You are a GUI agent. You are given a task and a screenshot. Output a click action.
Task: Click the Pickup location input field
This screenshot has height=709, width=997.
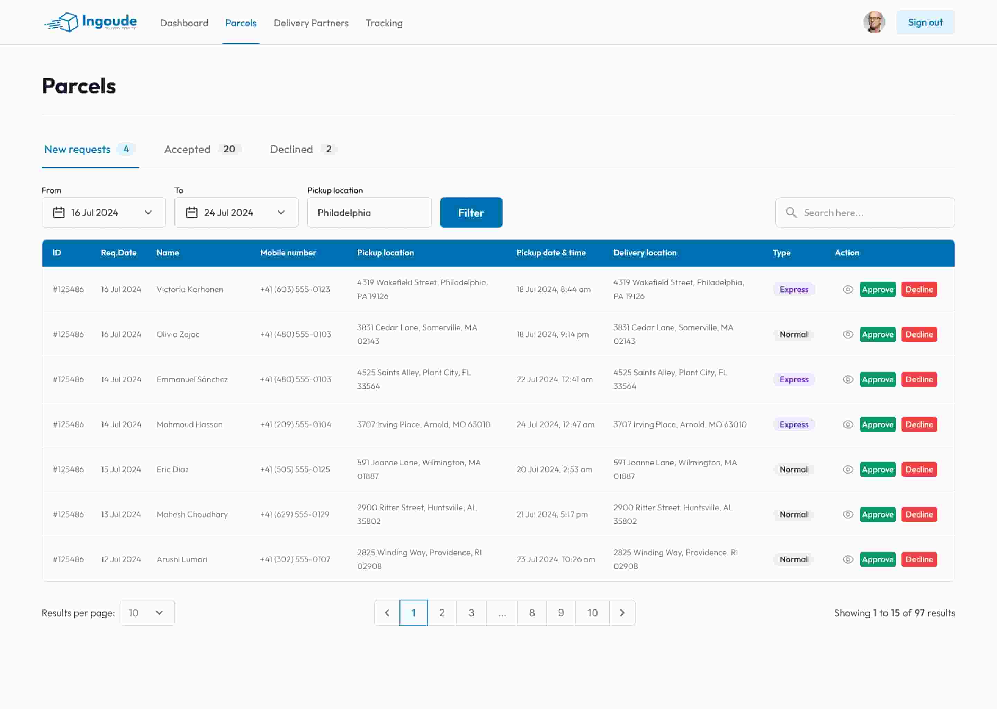click(x=369, y=213)
